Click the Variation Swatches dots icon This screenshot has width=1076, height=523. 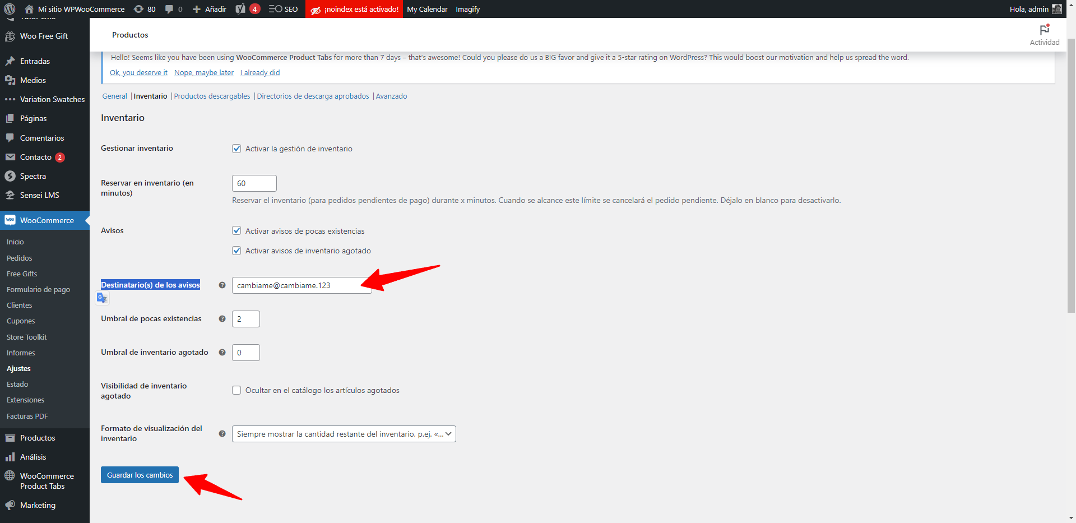(x=10, y=99)
